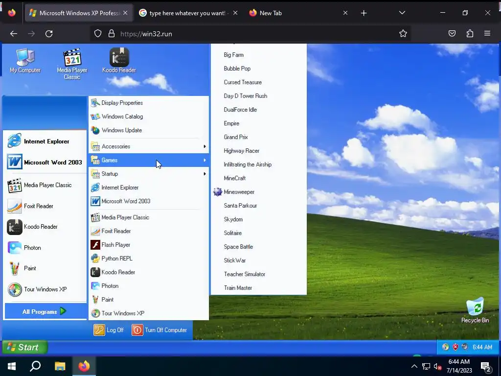Select Teacher Simulator game

(258, 274)
